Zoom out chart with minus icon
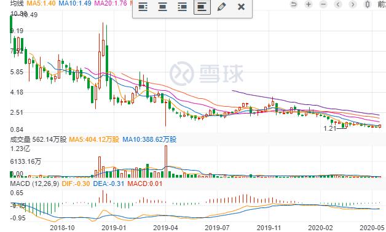The height and width of the screenshot is (232, 386). click(323, 4)
